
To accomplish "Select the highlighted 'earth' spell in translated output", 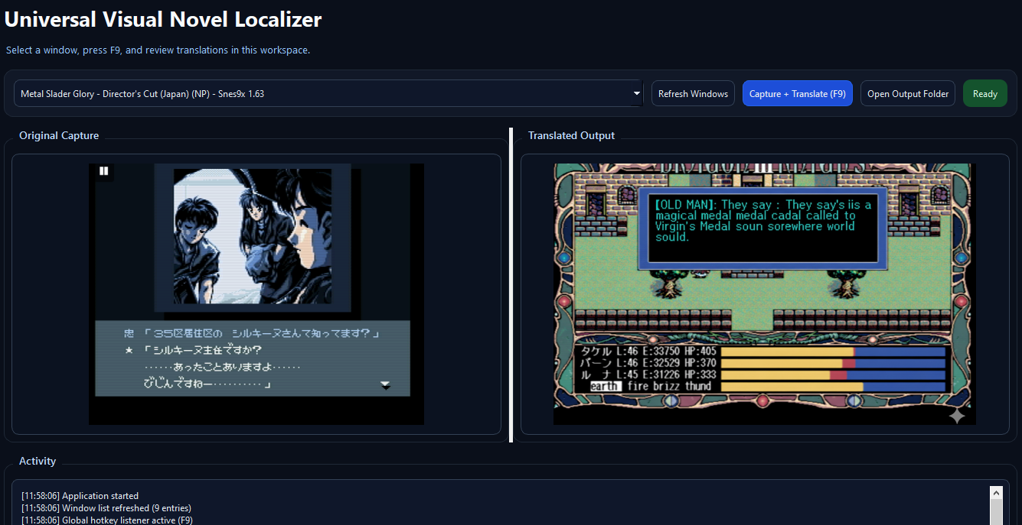I will point(605,387).
